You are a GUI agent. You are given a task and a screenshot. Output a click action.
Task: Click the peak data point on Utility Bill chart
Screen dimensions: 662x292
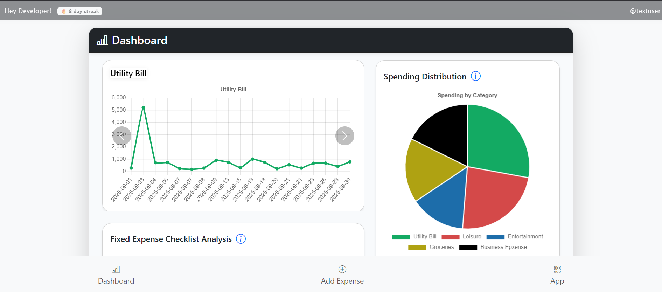coord(143,107)
